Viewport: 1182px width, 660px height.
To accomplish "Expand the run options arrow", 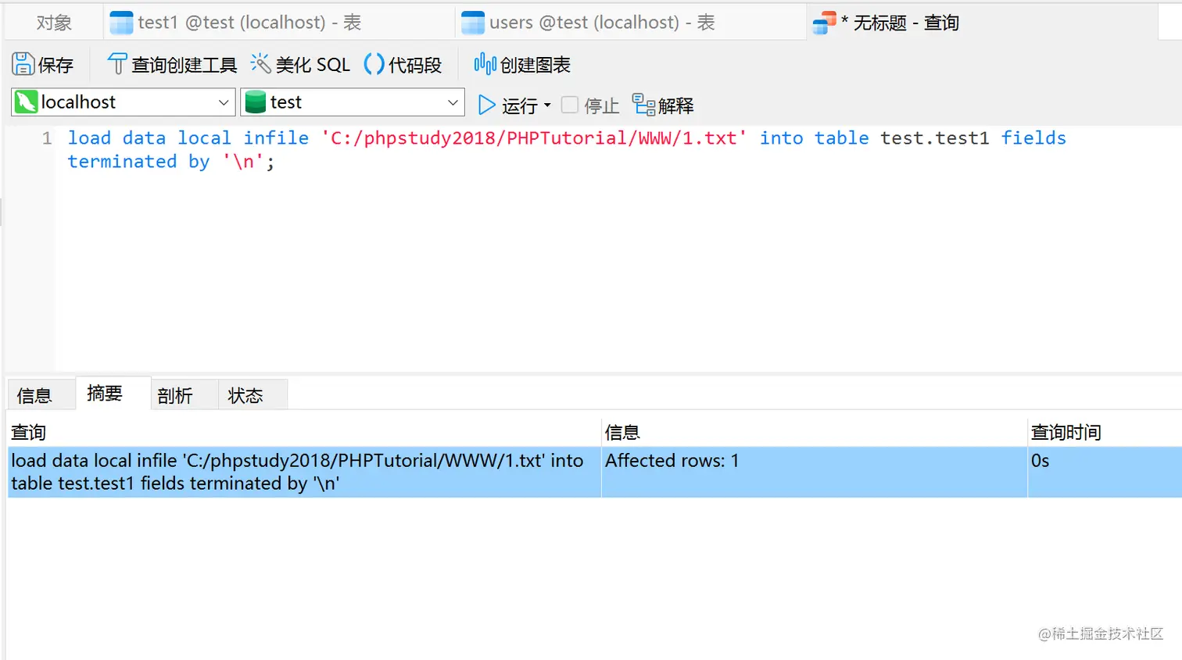I will point(547,105).
